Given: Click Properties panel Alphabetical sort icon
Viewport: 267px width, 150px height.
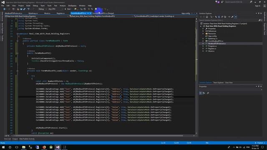Looking at the screenshot, I should coord(204,93).
